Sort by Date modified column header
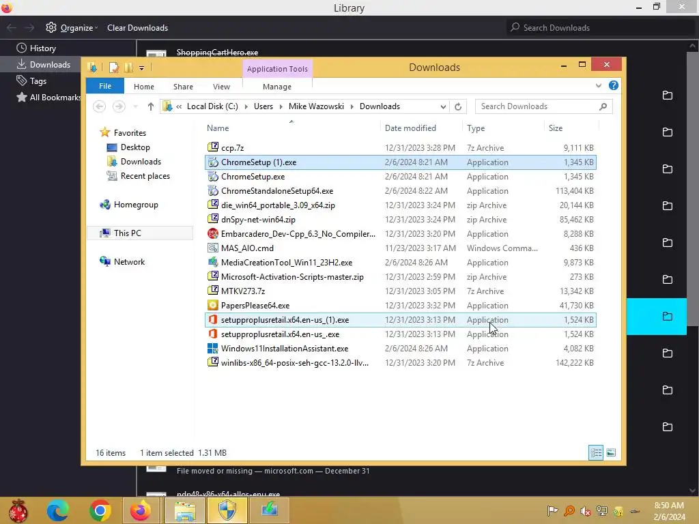The width and height of the screenshot is (699, 524). [x=421, y=128]
